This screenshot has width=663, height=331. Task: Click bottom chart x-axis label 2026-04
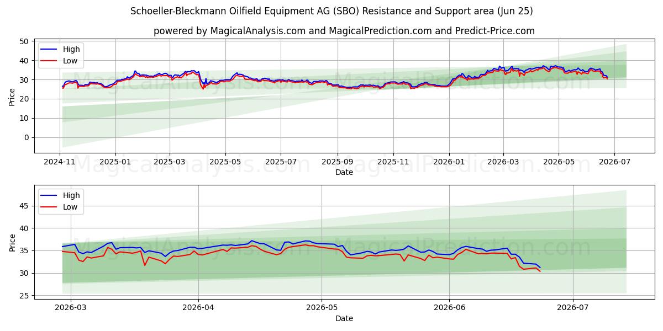(198, 309)
